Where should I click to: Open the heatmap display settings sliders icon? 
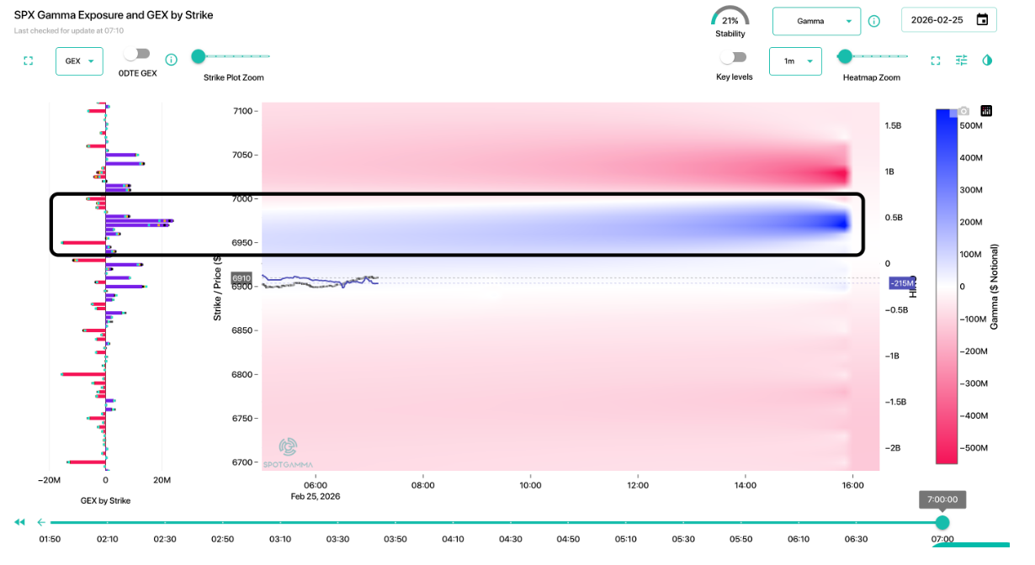click(961, 61)
